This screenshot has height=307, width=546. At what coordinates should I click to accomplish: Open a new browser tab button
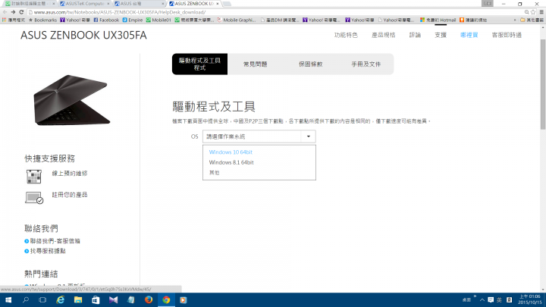[x=227, y=4]
